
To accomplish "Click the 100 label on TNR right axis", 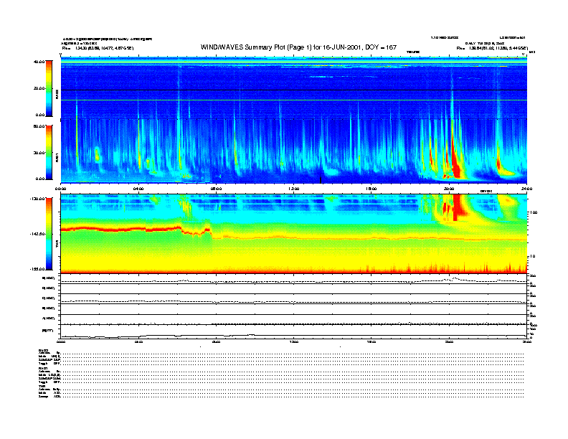I will click(x=534, y=212).
